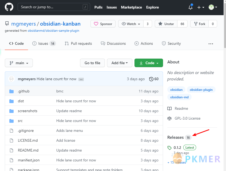Select the obsidian topic tag
Image resolution: width=226 pixels, height=171 pixels.
click(176, 90)
